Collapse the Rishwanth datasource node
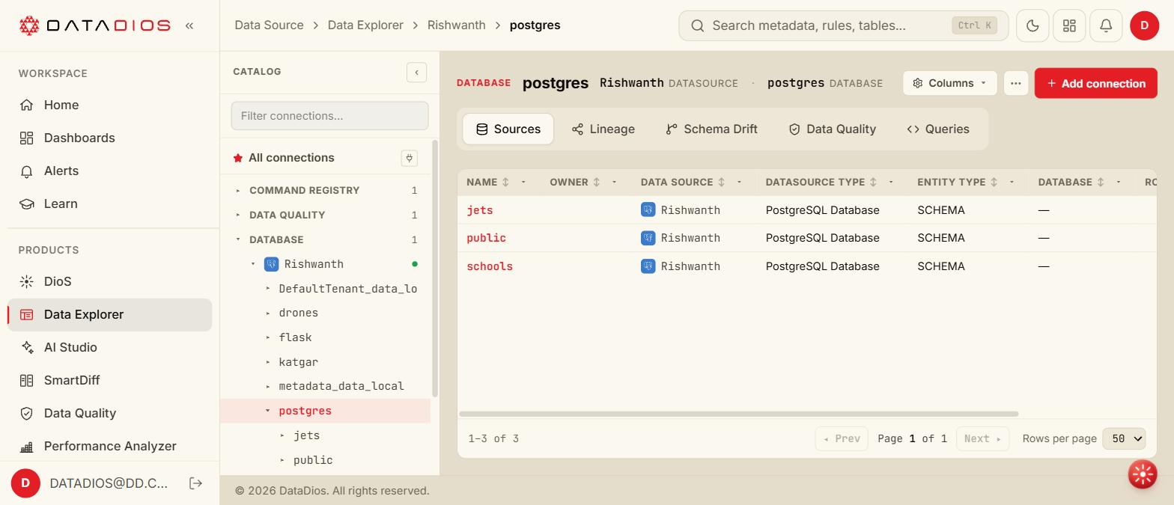 coord(253,264)
